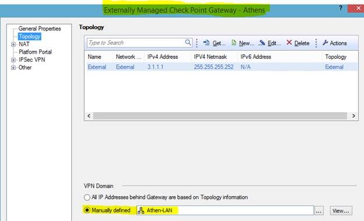Click the Get interfaces toolbar button
The width and height of the screenshot is (364, 221).
(214, 43)
